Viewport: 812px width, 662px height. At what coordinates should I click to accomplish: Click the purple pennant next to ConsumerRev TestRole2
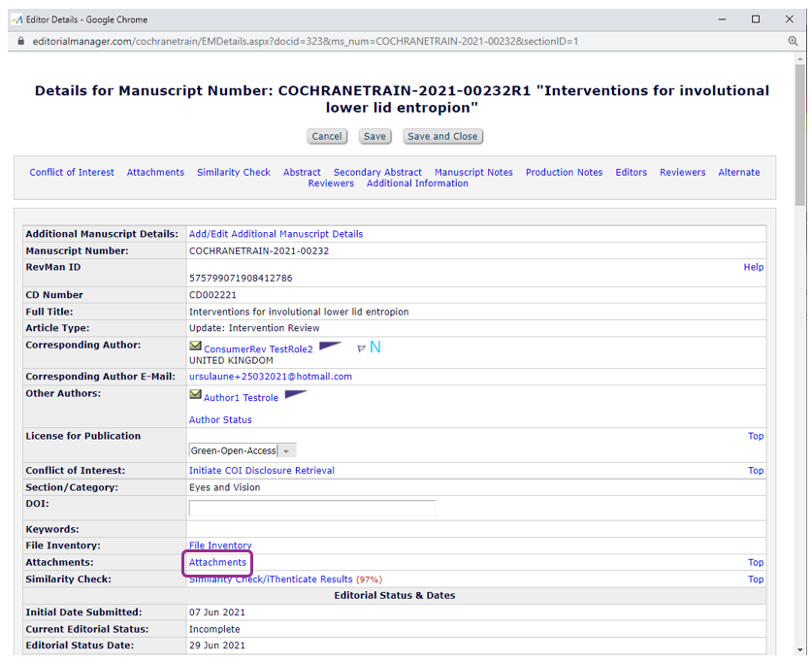pos(330,346)
